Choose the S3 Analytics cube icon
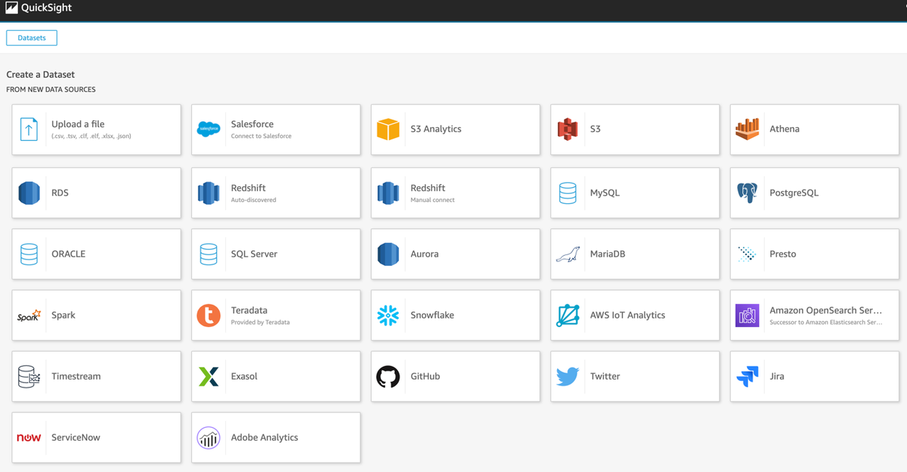This screenshot has height=472, width=907. [x=388, y=129]
